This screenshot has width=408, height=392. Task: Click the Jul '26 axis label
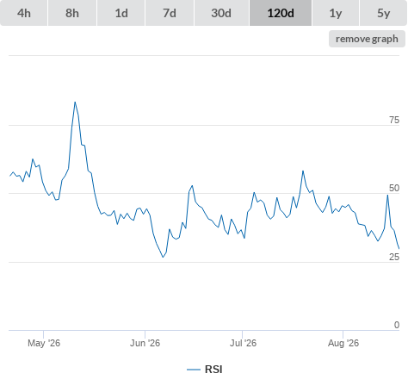coord(243,343)
